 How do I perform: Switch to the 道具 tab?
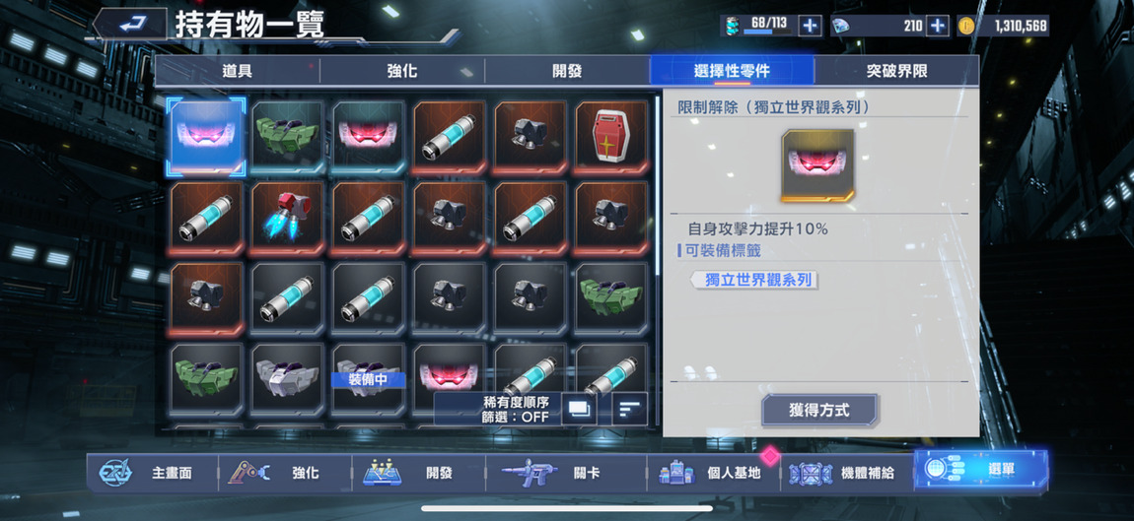(238, 71)
